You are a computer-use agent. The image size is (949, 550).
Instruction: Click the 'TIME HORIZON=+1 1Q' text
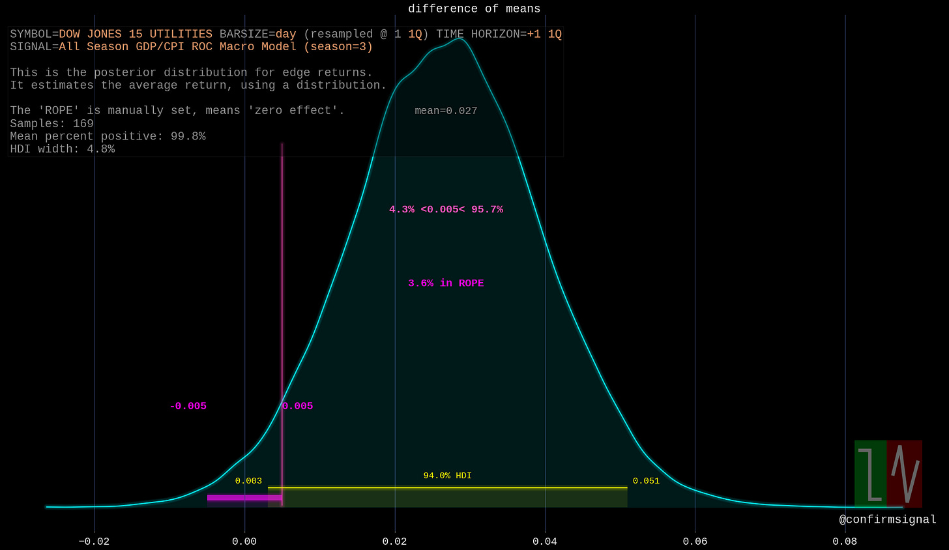click(x=499, y=34)
